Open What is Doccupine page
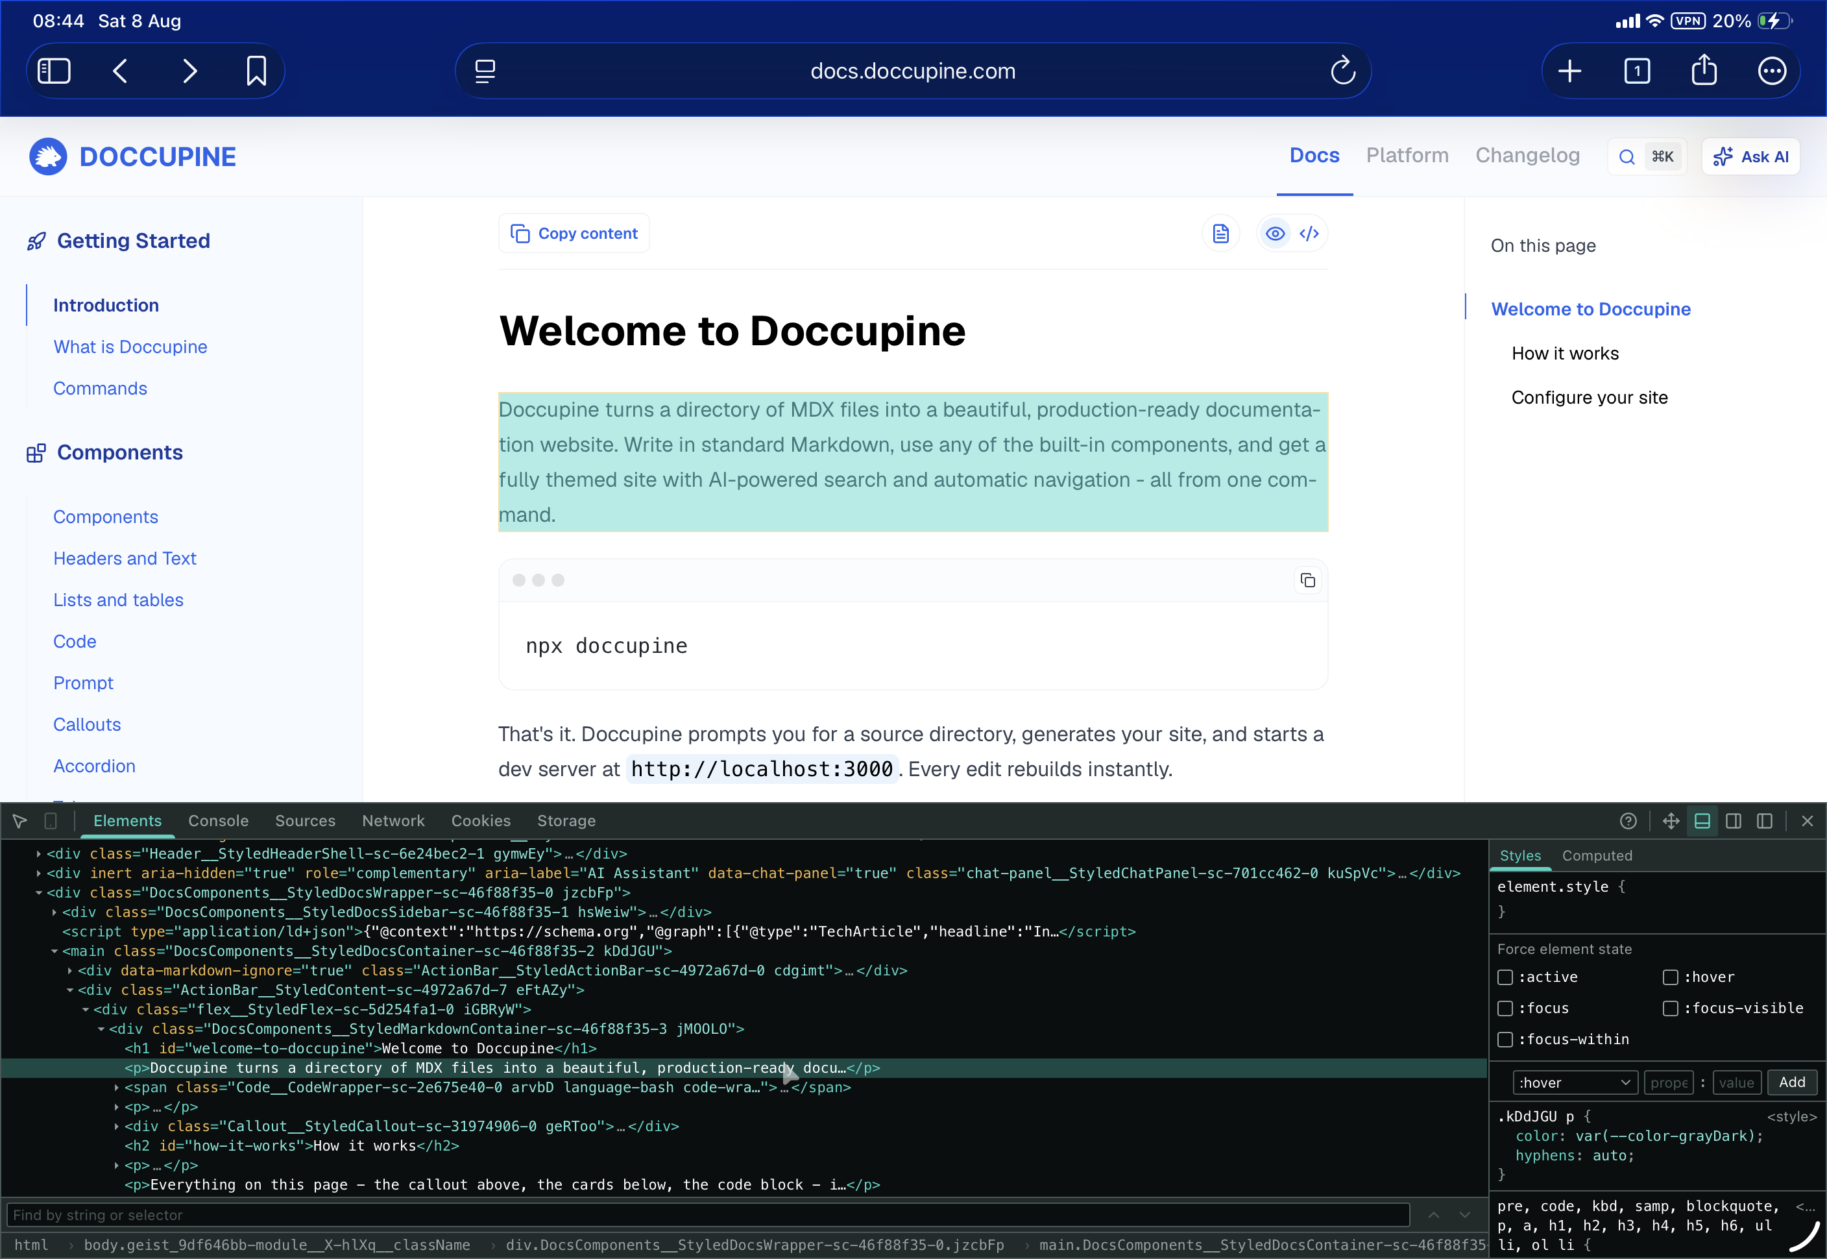This screenshot has width=1827, height=1259. [130, 347]
